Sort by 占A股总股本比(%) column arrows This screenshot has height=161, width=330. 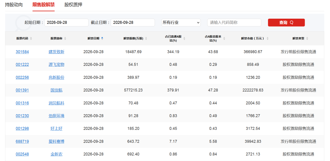pos(224,38)
